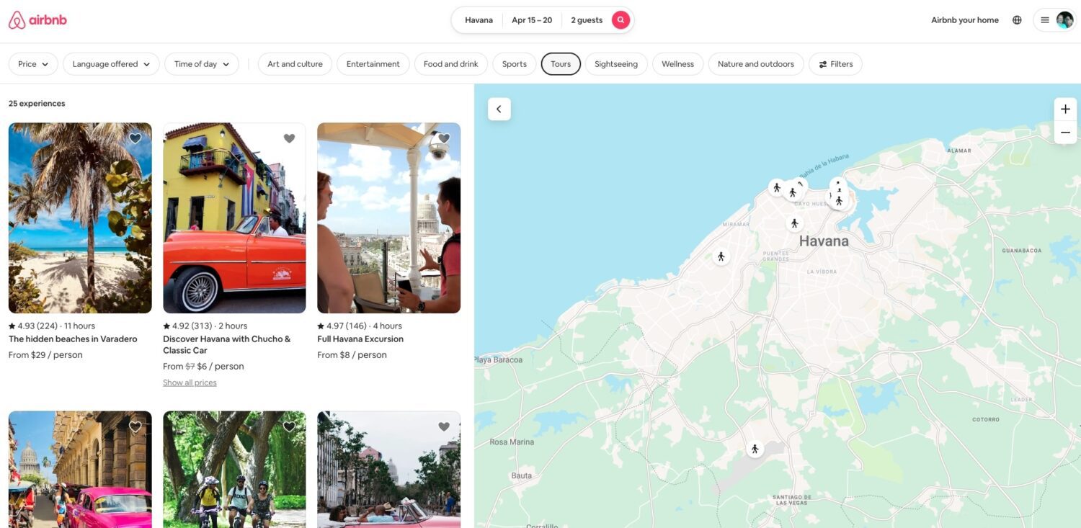Open 'Show all prices' for Chucho's tour
The height and width of the screenshot is (528, 1081).
[189, 382]
